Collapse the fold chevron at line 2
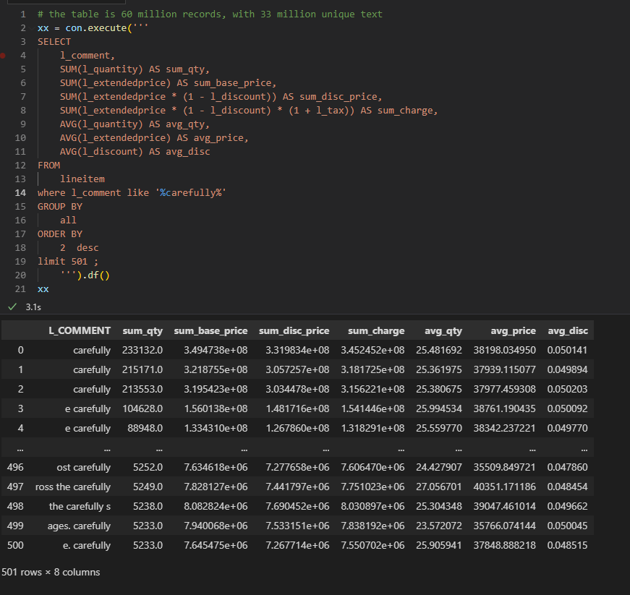630x595 pixels. point(32,27)
